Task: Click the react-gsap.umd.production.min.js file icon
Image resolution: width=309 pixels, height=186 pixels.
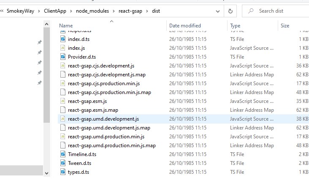Action: pyautogui.click(x=62, y=136)
